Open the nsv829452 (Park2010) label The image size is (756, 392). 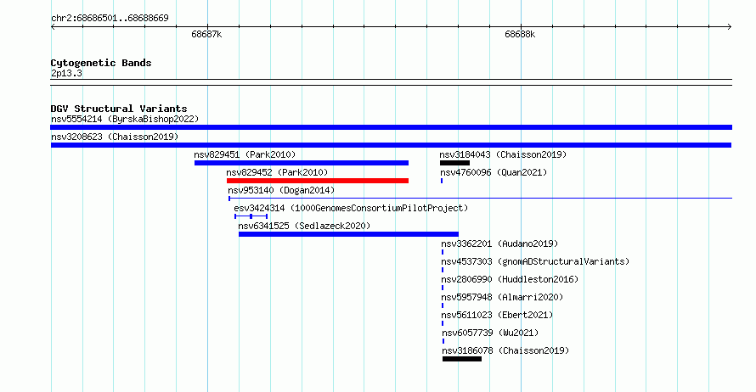(277, 172)
